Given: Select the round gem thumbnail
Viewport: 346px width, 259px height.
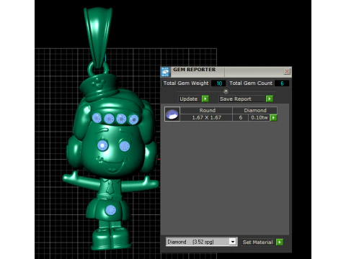Looking at the screenshot, I should [172, 114].
